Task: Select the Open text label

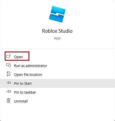Action: (19, 57)
